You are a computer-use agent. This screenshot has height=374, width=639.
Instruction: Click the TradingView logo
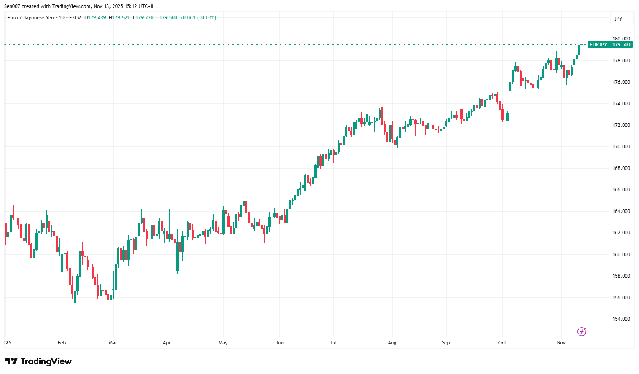click(x=39, y=361)
